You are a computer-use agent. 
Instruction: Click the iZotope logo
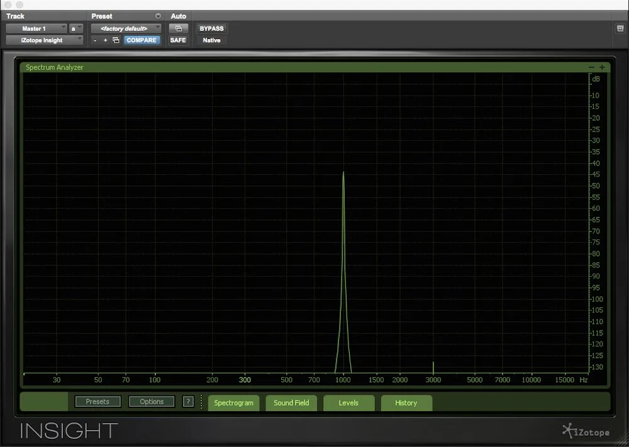(x=586, y=431)
